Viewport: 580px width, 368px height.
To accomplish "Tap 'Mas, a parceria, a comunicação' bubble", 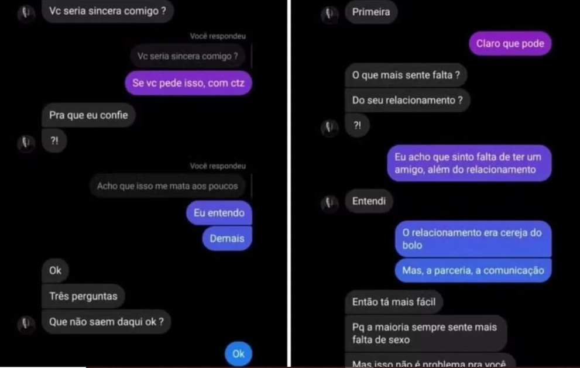I will click(x=473, y=270).
